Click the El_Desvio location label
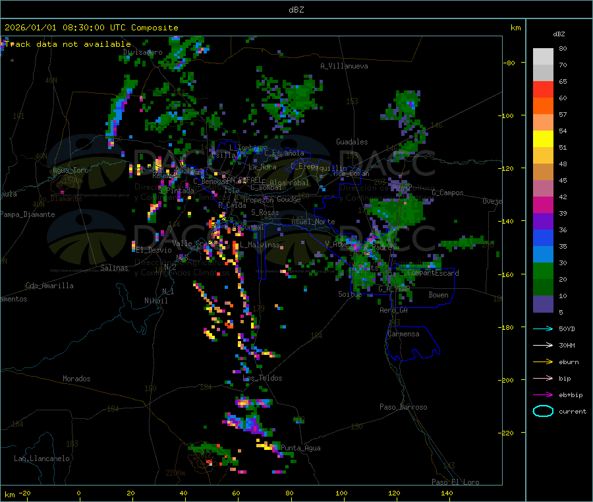The image size is (593, 502). [154, 250]
